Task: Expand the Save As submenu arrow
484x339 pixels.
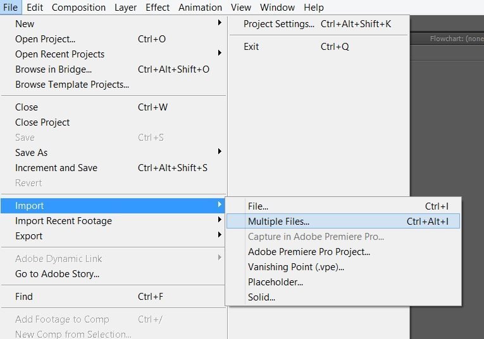Action: pos(220,151)
